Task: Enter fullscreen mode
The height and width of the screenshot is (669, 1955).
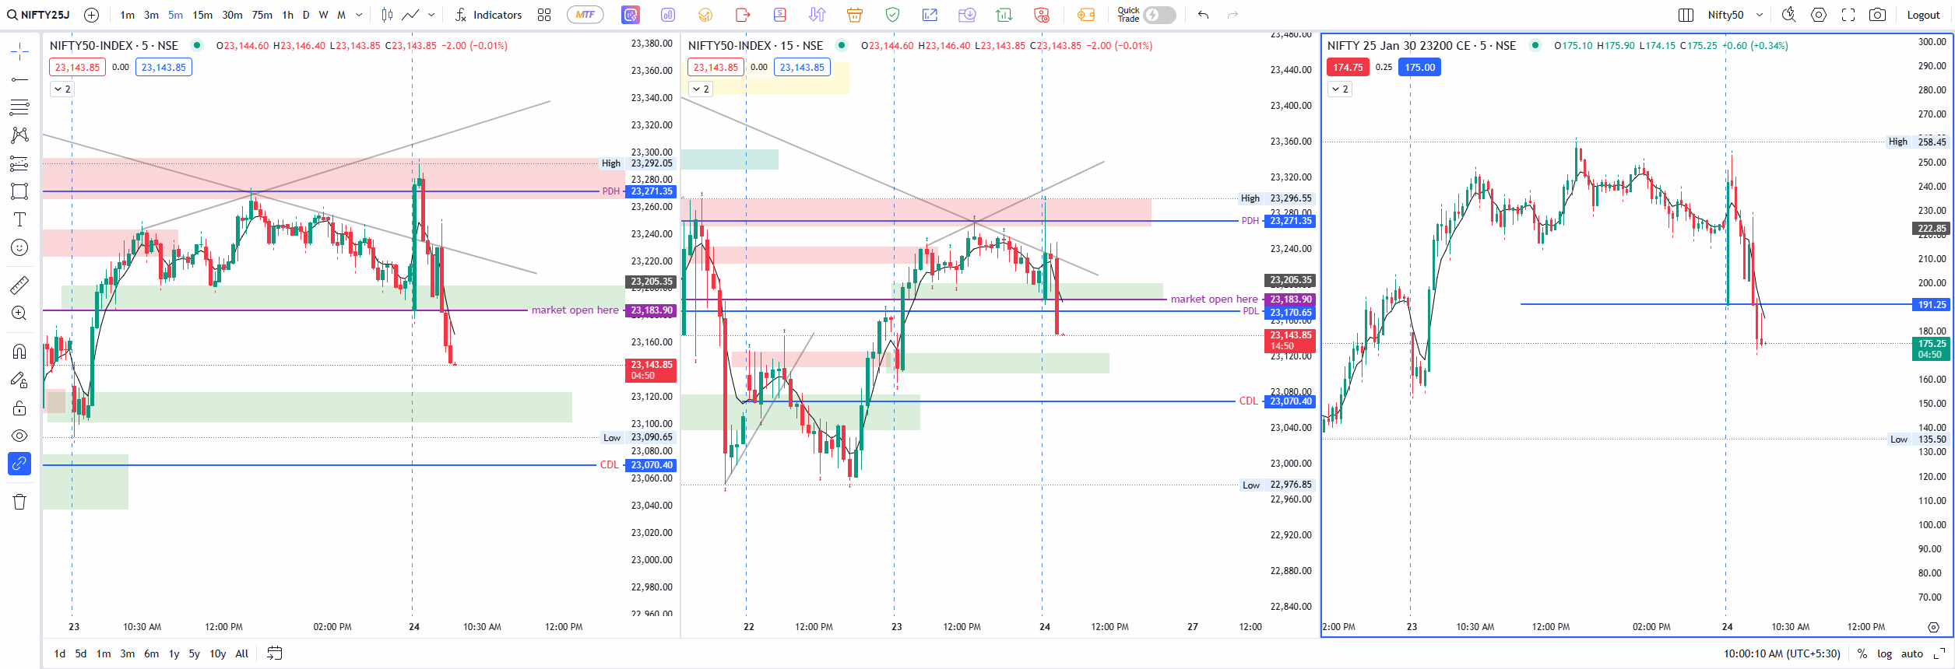Action: coord(1848,15)
